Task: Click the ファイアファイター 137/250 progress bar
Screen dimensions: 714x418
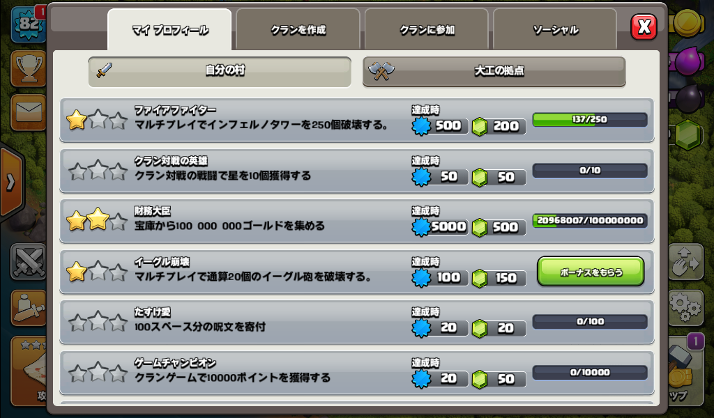Action: coord(590,120)
